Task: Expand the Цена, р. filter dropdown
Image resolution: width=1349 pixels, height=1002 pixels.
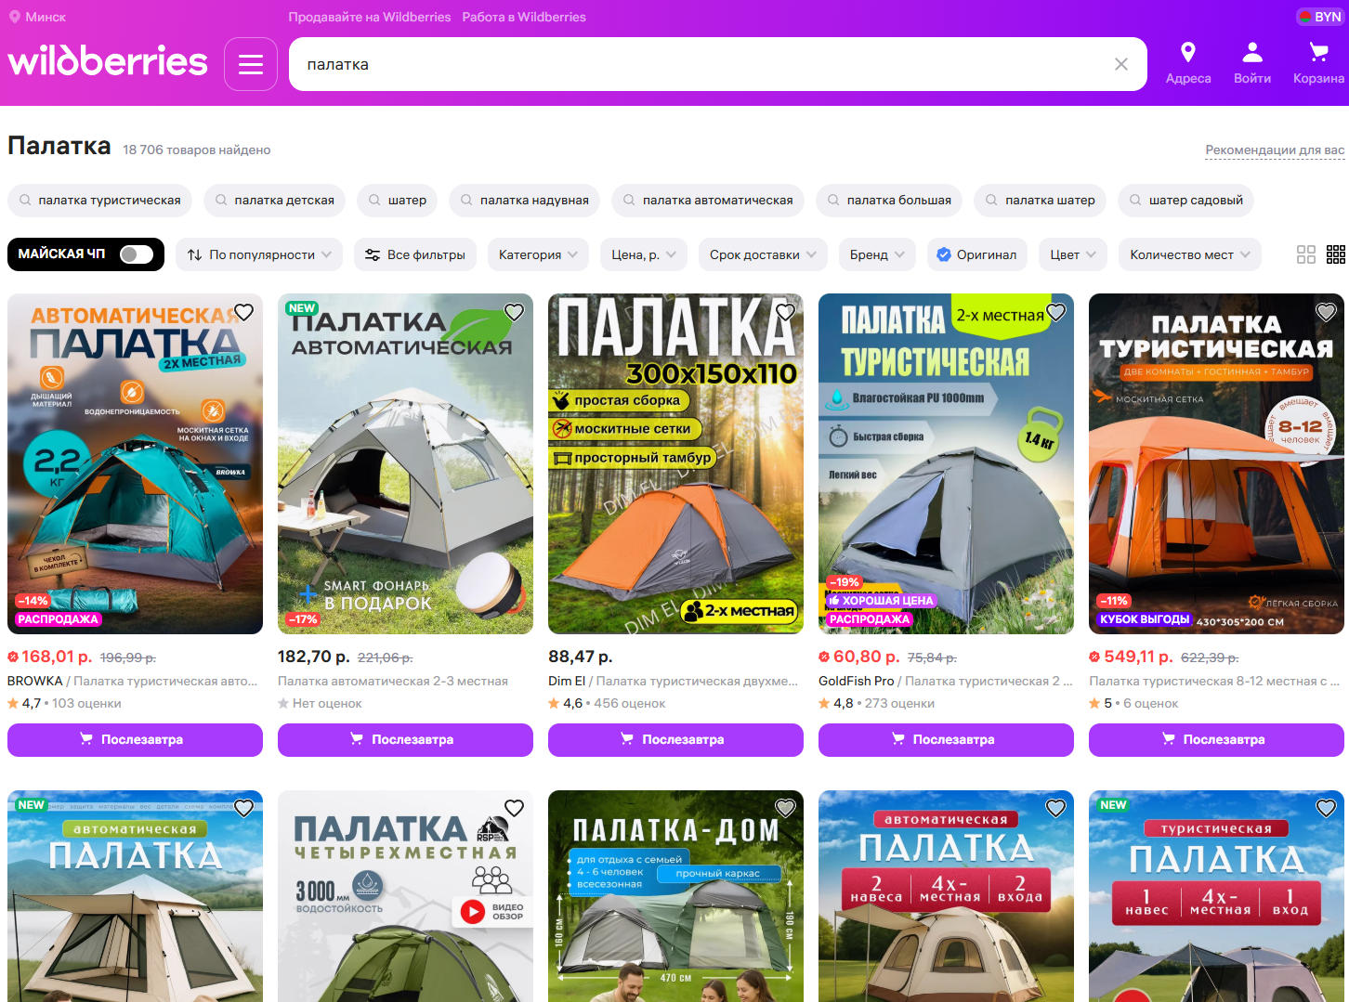Action: 644,254
